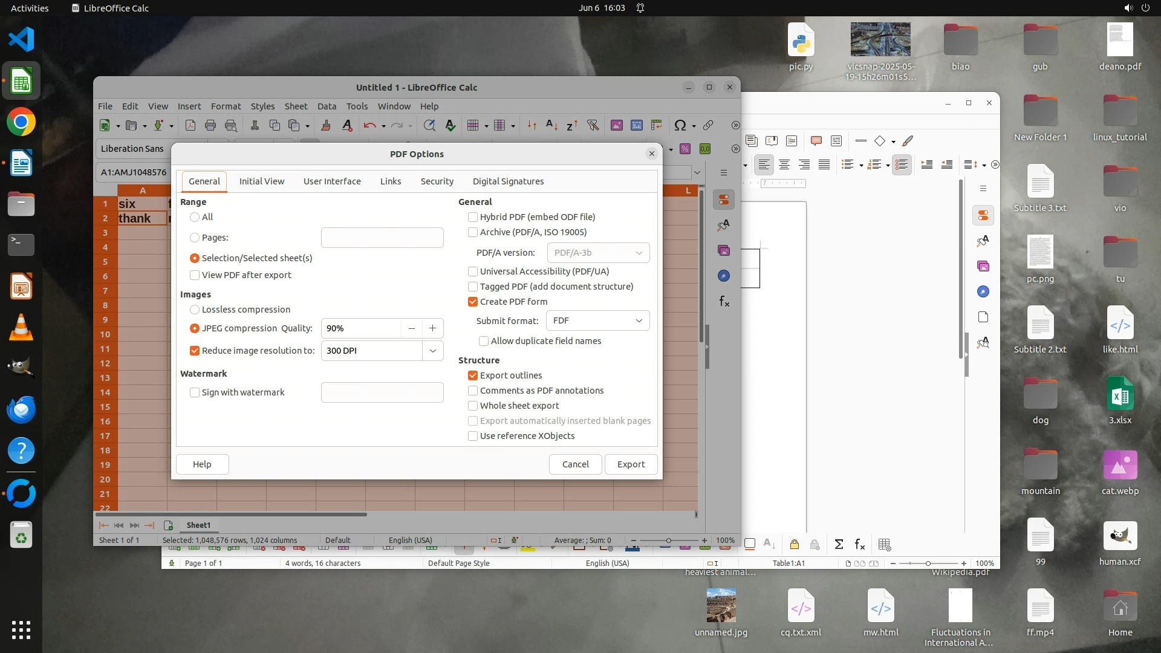Click the Cancel button
Viewport: 1161px width, 653px height.
click(x=575, y=464)
